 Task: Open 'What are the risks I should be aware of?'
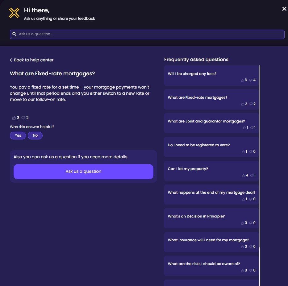(204, 264)
